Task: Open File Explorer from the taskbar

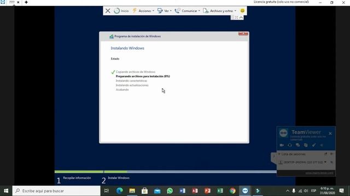Action: pos(132,191)
